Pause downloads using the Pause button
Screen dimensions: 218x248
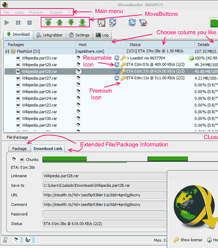(x=18, y=23)
